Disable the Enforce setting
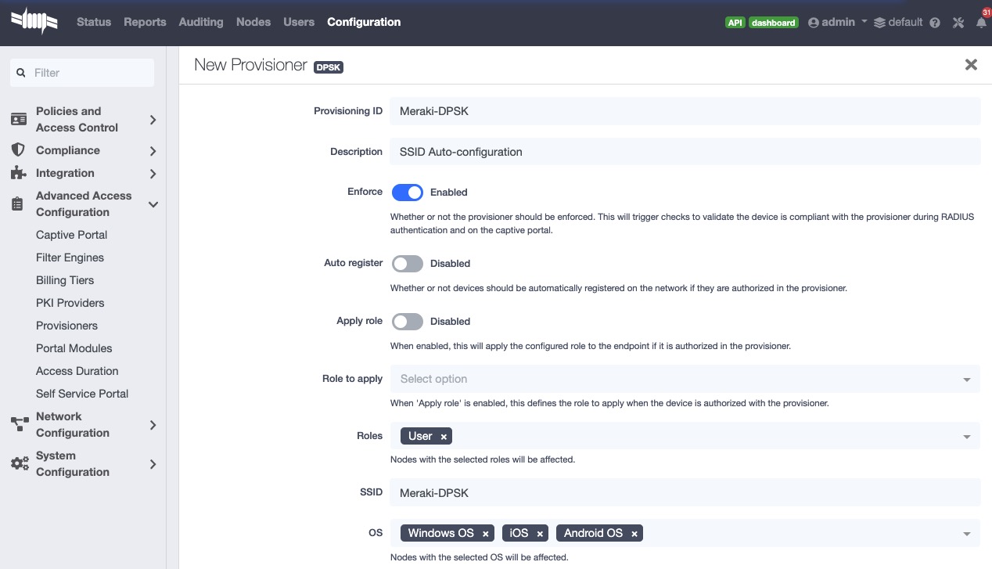This screenshot has width=992, height=569. pyautogui.click(x=408, y=192)
